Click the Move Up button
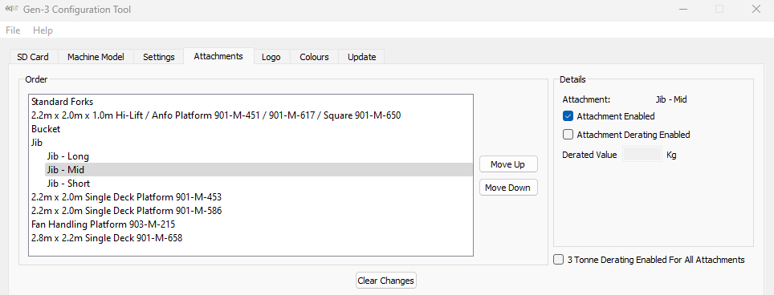The image size is (774, 295). click(x=508, y=164)
